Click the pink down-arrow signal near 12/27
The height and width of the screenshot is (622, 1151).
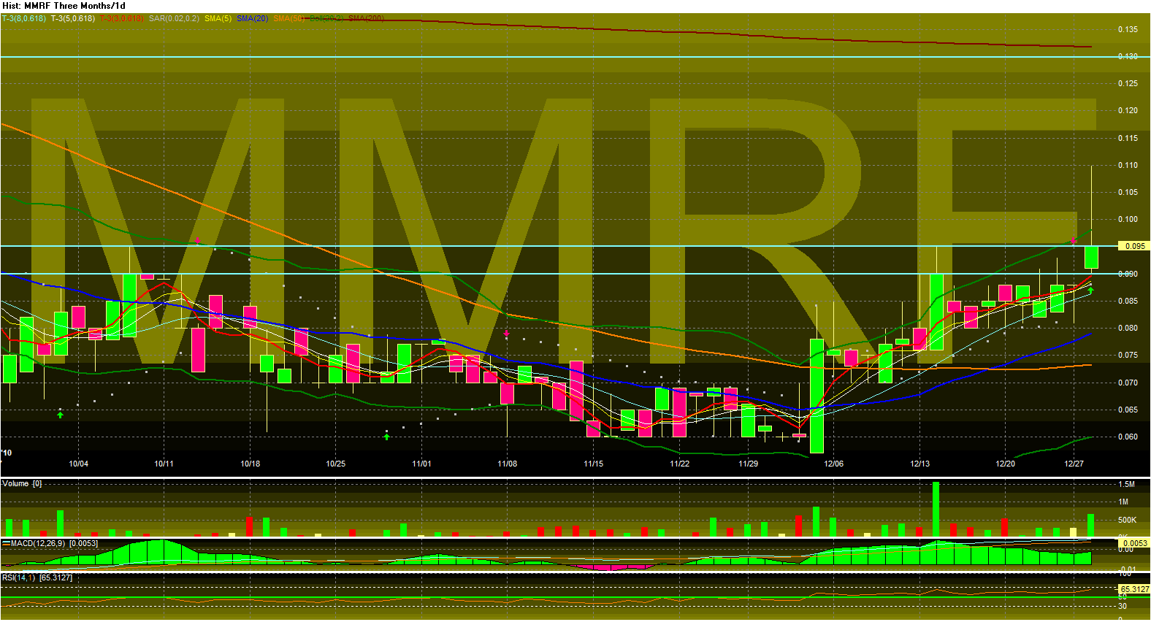click(1074, 240)
